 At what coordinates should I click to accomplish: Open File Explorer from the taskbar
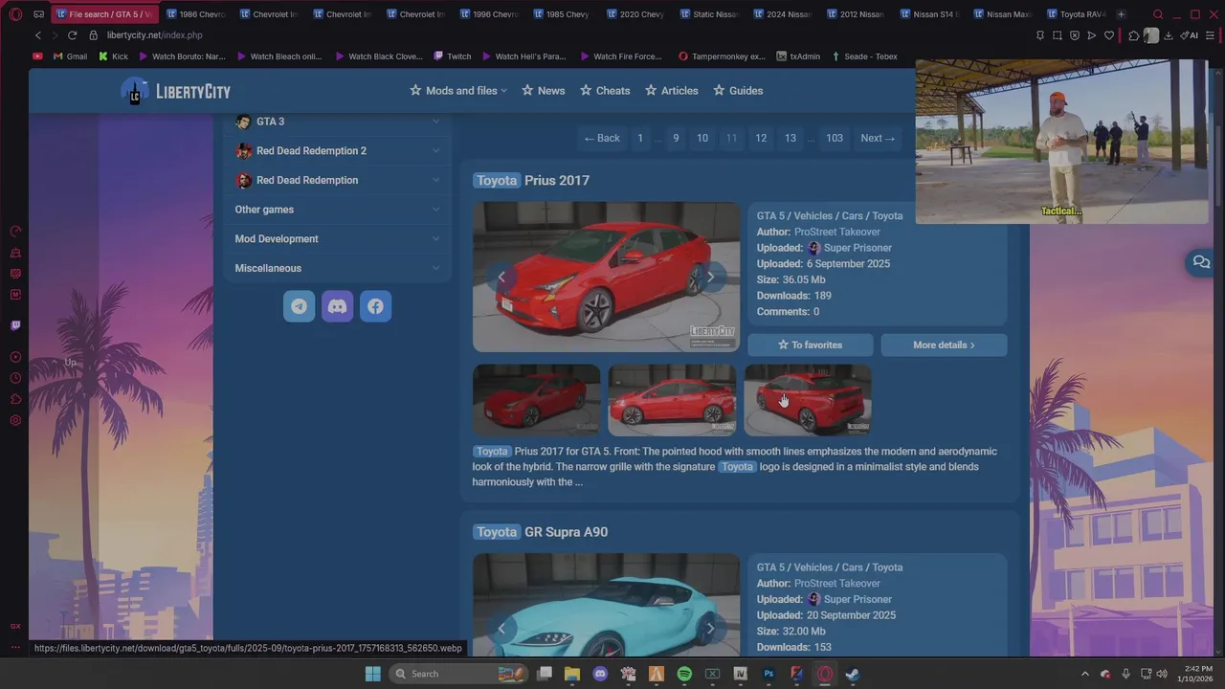pos(572,674)
